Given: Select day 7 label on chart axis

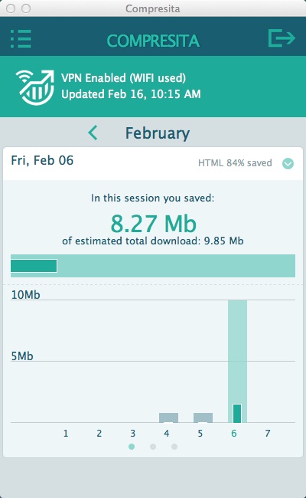Looking at the screenshot, I should pyautogui.click(x=268, y=433).
